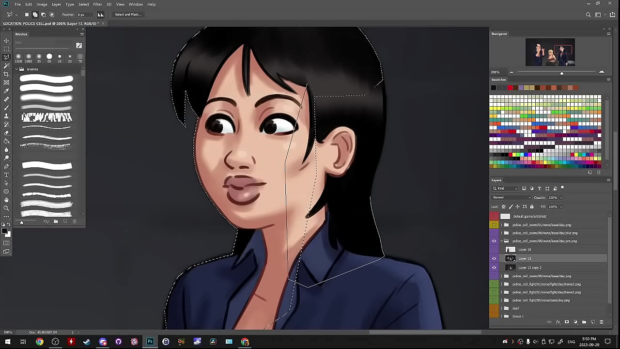Open the Filter menu

[x=97, y=4]
